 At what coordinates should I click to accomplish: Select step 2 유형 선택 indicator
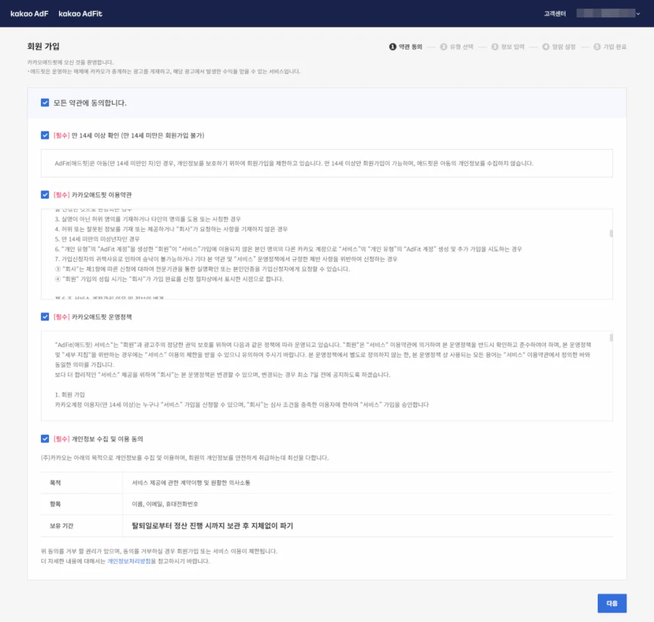pyautogui.click(x=457, y=47)
